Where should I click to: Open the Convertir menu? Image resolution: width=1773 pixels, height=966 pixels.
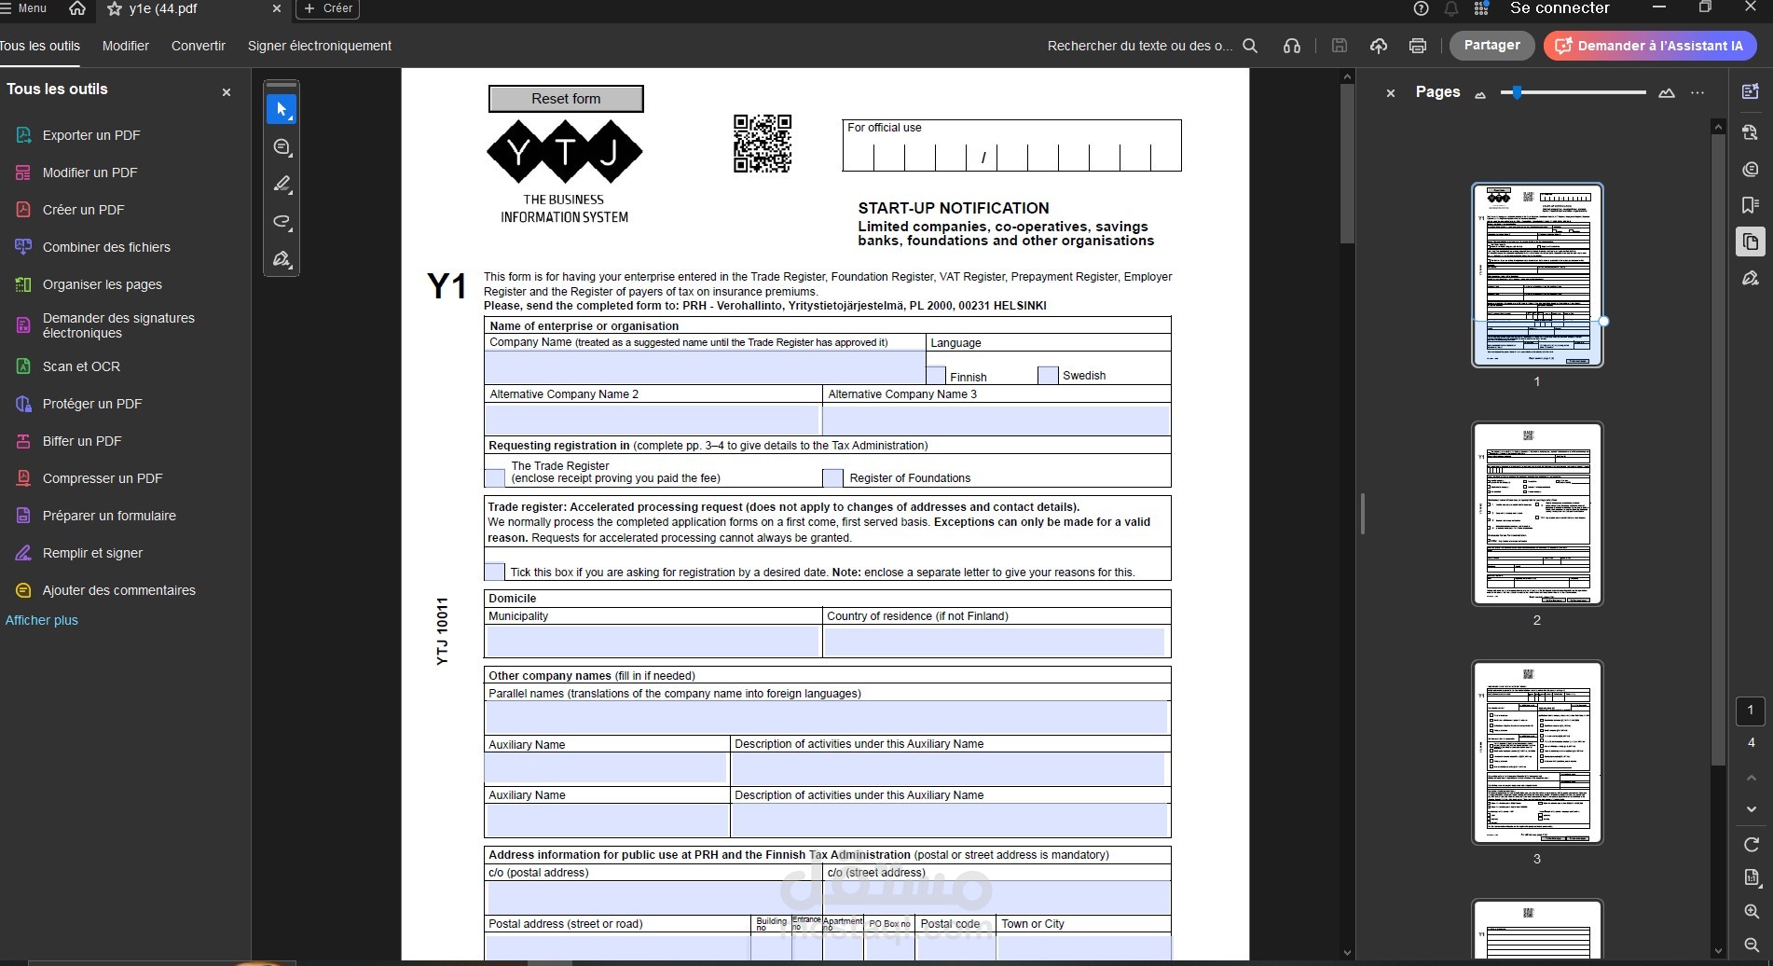199,46
